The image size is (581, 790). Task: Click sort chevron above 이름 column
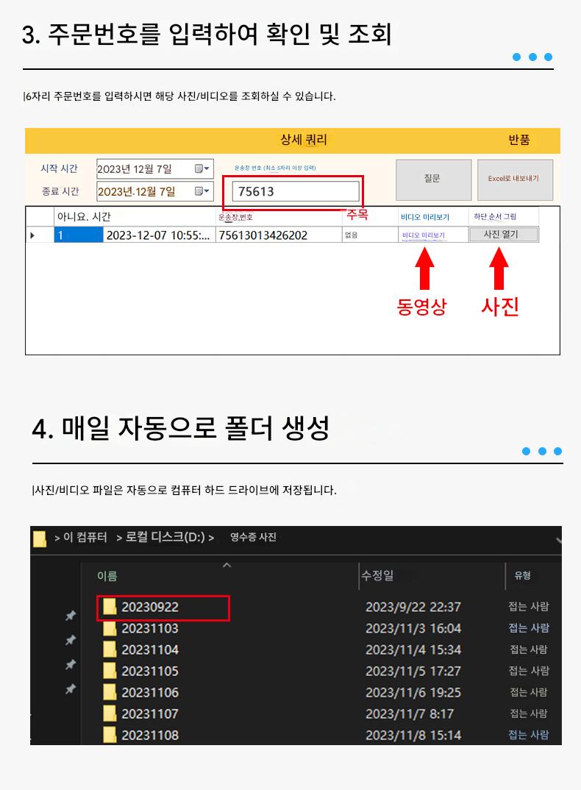227,565
